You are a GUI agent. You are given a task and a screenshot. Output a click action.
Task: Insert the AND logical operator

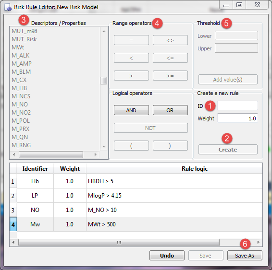click(131, 110)
